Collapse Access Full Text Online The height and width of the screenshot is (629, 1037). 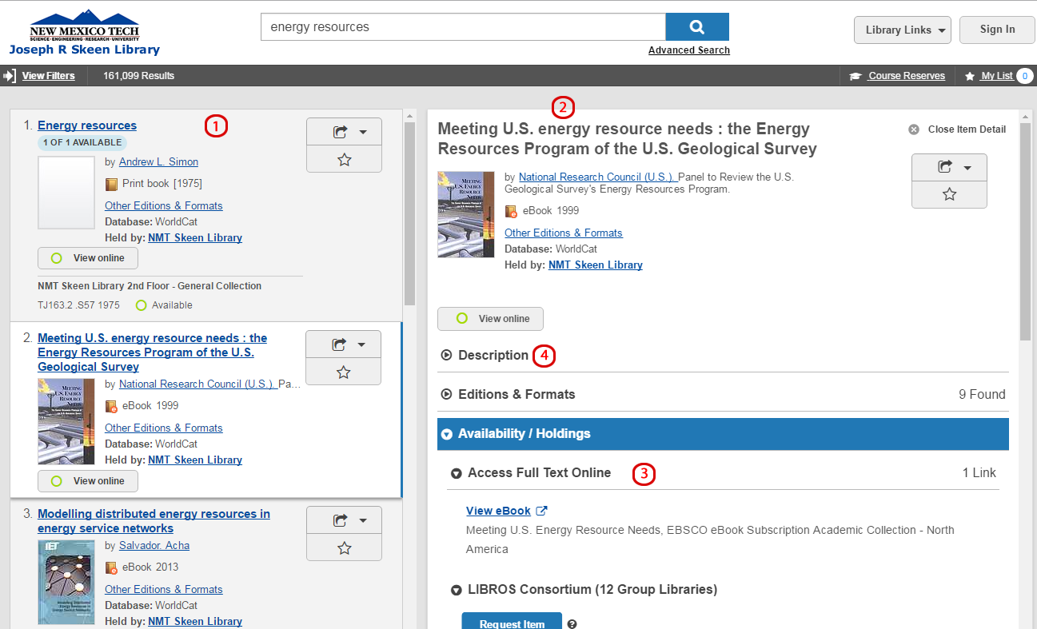531,472
